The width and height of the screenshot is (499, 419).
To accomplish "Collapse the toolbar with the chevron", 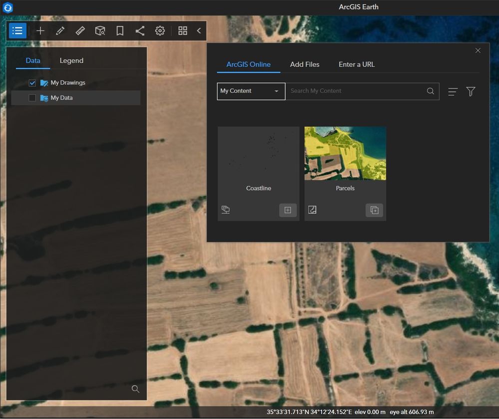I will [198, 30].
